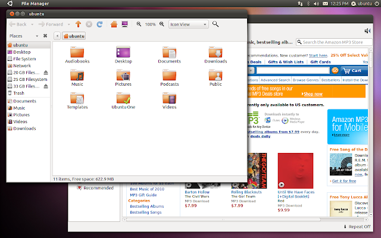Click the volume icon in top panel
Viewport: 381px width, 238px height.
pos(316,4)
